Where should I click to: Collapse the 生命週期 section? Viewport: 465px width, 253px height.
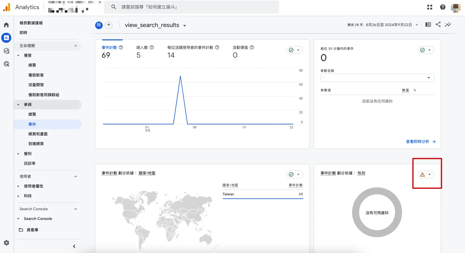76,46
